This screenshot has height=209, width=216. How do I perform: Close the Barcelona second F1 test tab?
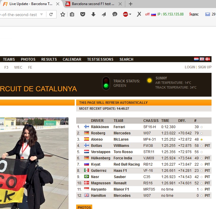[x=120, y=4]
